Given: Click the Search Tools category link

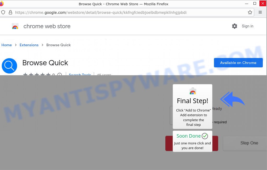Looking at the screenshot, I should point(80,74).
